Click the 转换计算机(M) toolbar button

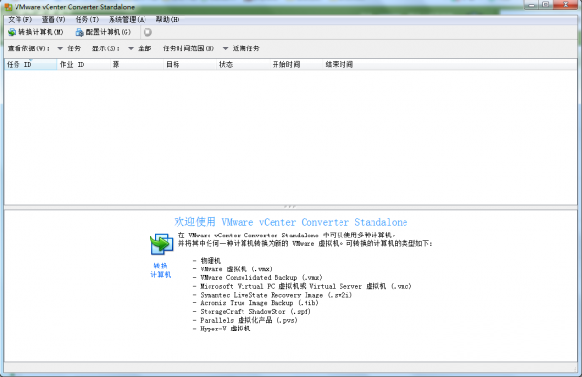click(36, 32)
